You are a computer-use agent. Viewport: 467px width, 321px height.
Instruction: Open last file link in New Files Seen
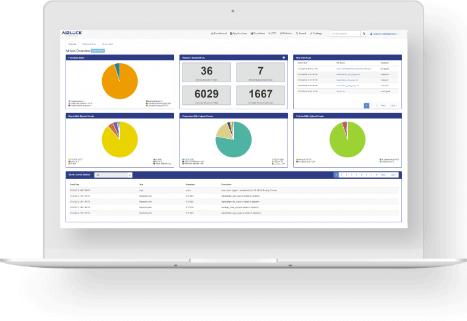341,91
